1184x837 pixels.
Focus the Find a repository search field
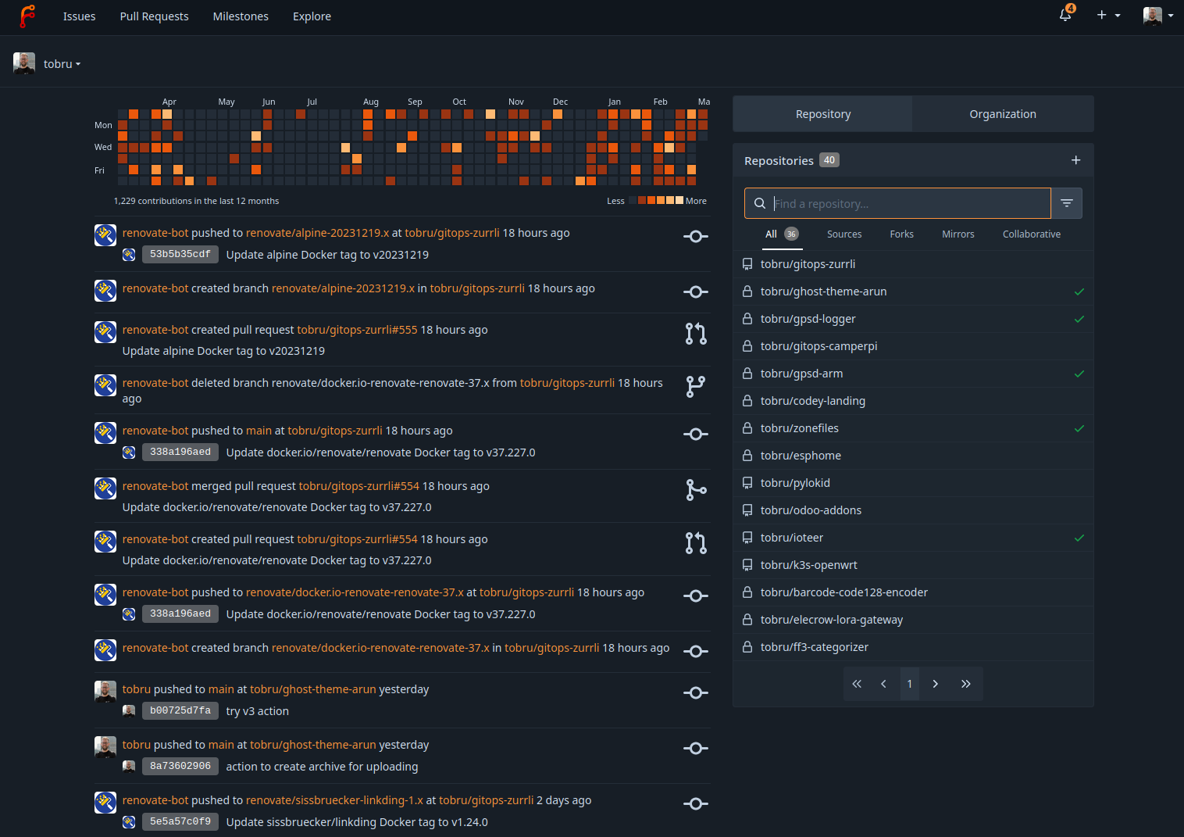[898, 203]
